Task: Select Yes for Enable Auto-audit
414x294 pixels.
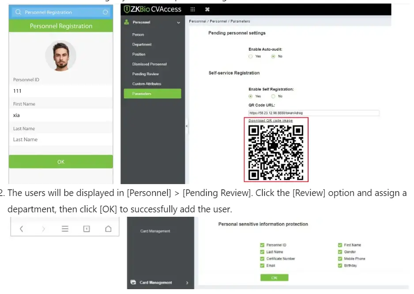Action: pyautogui.click(x=251, y=56)
